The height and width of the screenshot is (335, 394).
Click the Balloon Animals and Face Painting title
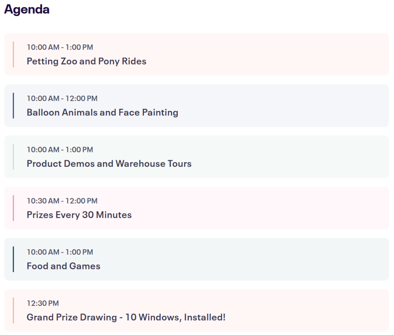102,112
